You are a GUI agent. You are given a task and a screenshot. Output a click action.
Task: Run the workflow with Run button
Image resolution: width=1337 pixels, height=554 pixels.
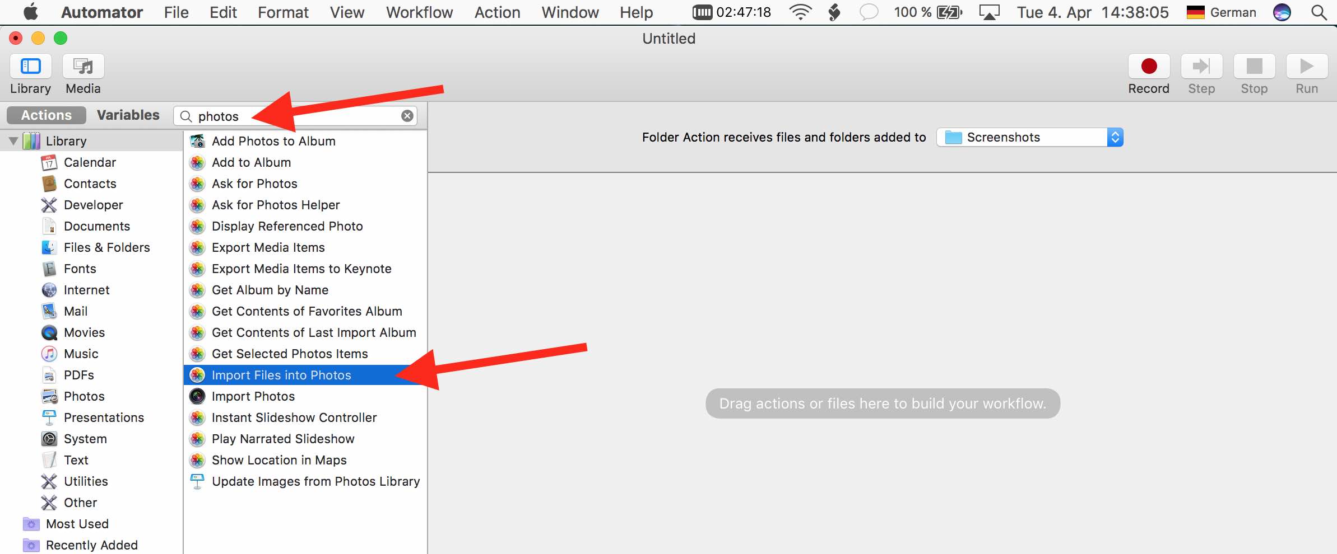tap(1307, 67)
